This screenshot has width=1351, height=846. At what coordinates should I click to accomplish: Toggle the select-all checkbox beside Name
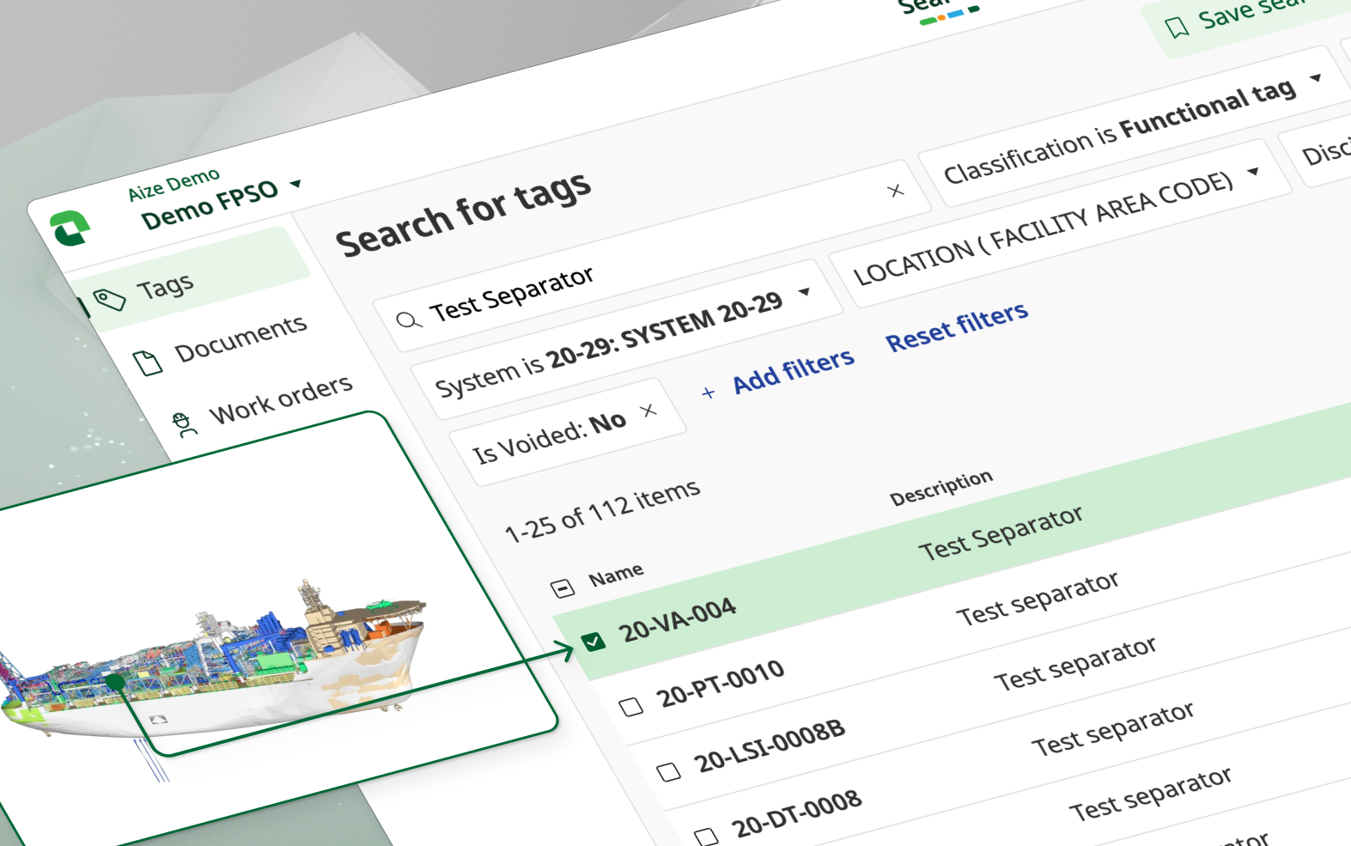pyautogui.click(x=562, y=588)
